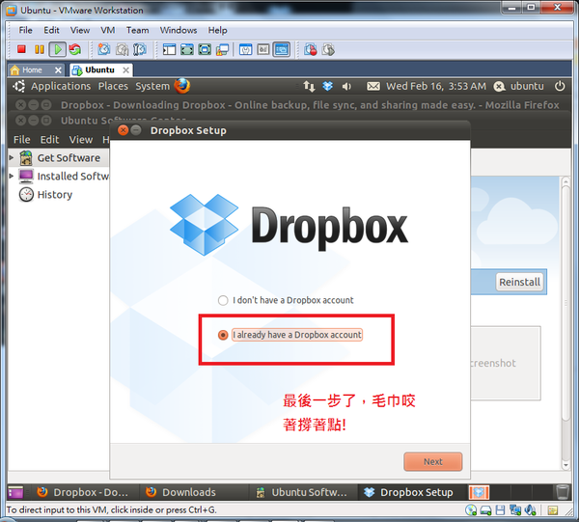The image size is (579, 522).
Task: Click the Capture Movie record icon
Action: click(x=310, y=49)
